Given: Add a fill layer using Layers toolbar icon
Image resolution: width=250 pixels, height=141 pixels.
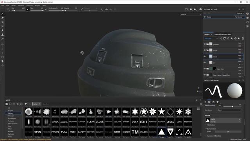Looking at the screenshot, I should pos(232,38).
